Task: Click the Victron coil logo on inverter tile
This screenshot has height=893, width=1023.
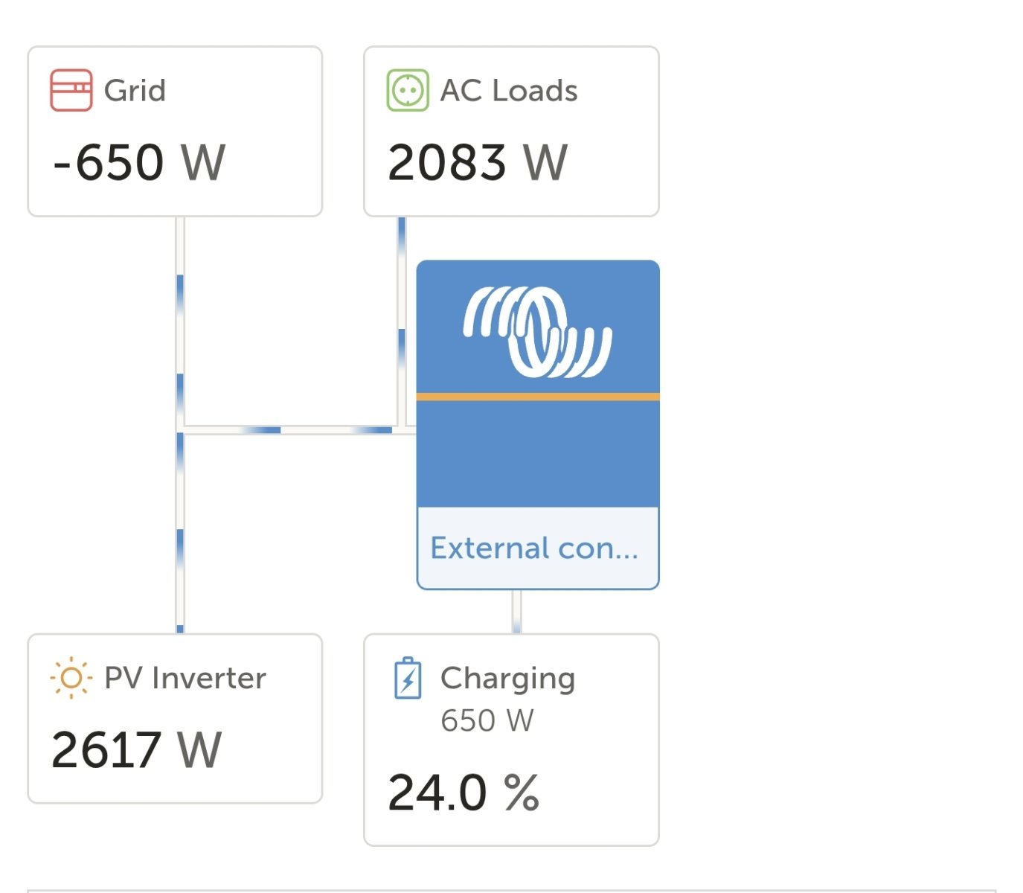Action: [538, 332]
